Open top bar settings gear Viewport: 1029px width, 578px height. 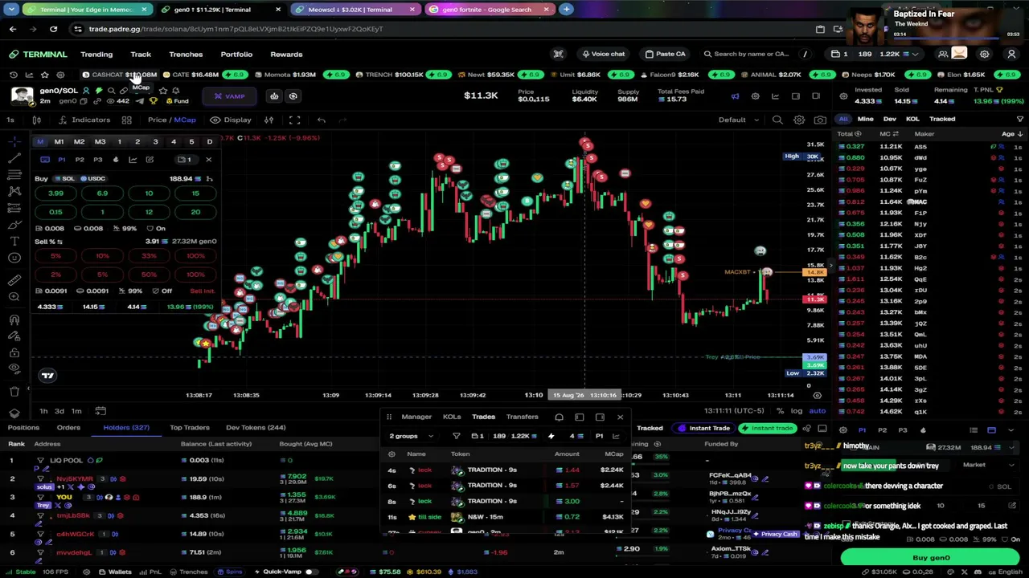click(x=984, y=54)
